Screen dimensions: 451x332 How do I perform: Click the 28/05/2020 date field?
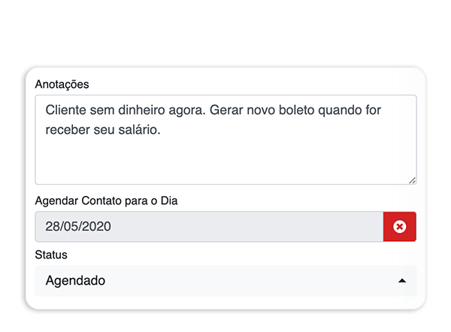pos(209,227)
